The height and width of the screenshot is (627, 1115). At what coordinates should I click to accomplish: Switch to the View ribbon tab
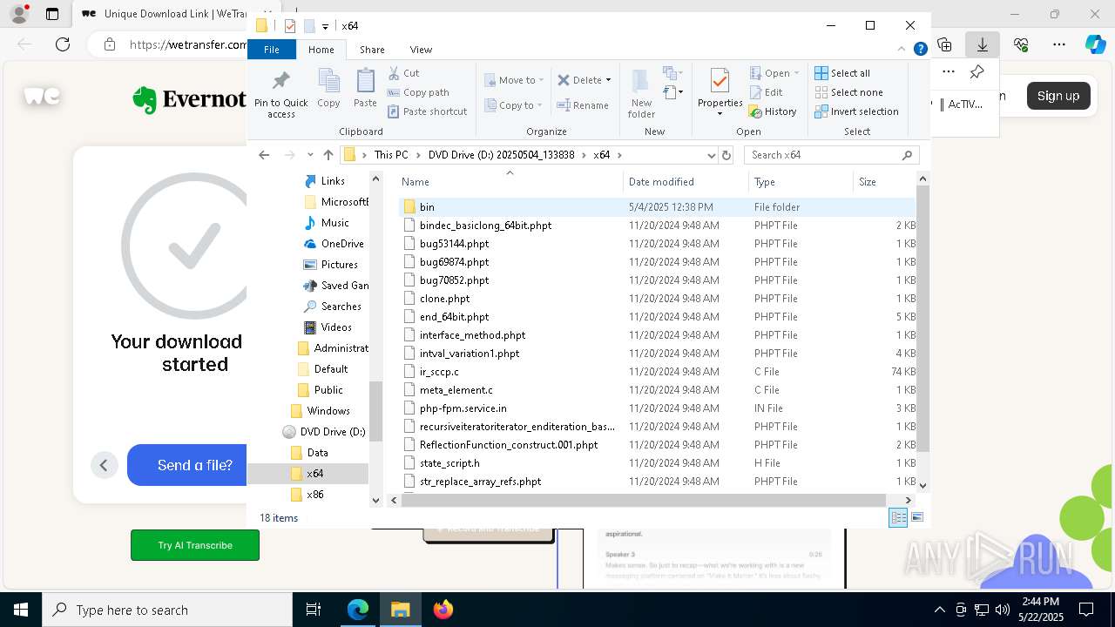coord(421,50)
